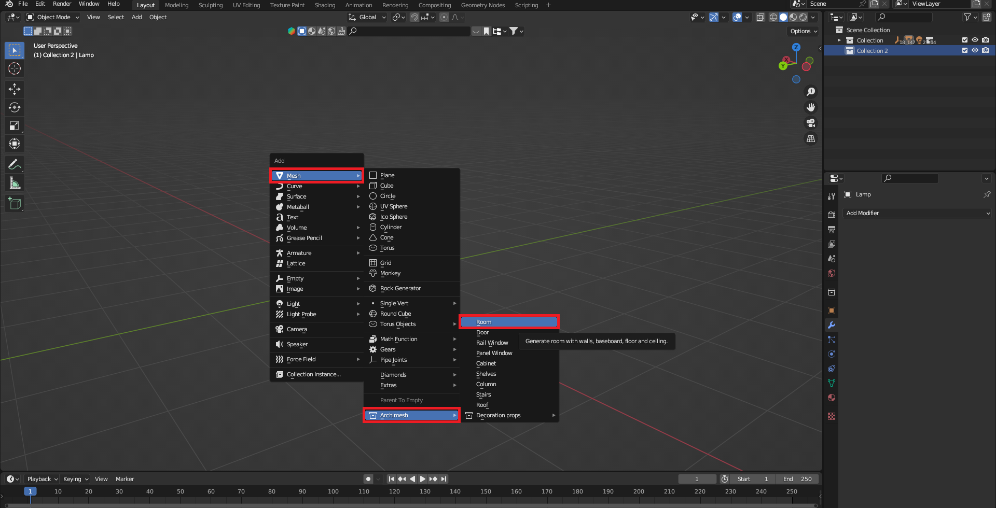Disable Collection 2 in renders
Image resolution: width=996 pixels, height=508 pixels.
click(x=986, y=50)
